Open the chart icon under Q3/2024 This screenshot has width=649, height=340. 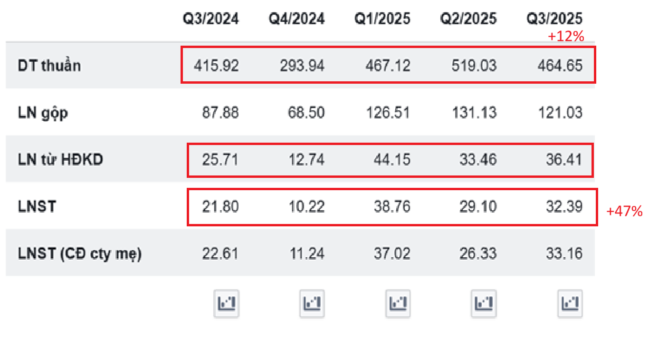pos(227,303)
